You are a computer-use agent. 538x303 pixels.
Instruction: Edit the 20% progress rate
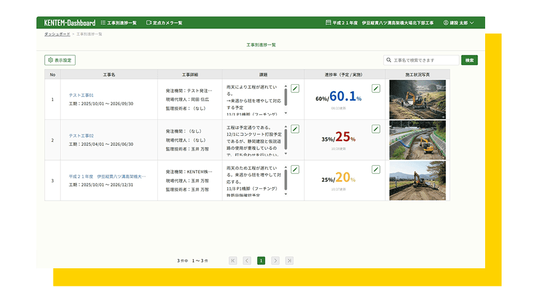point(376,169)
